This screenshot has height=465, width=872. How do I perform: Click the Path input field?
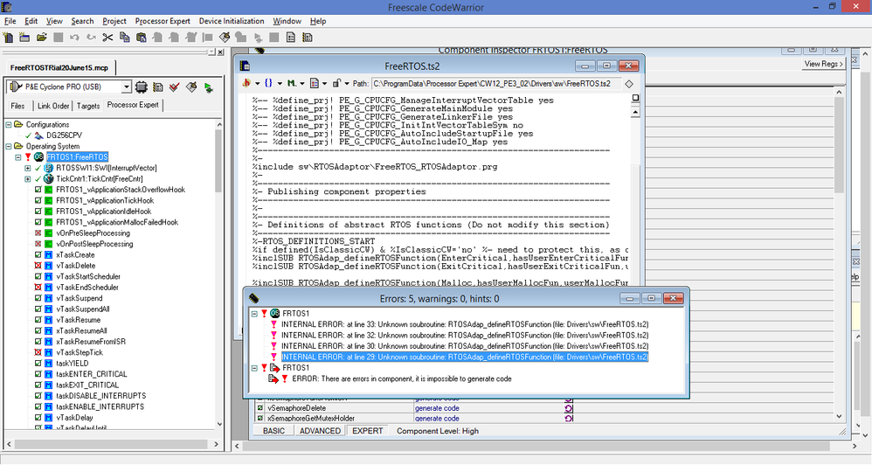[496, 83]
